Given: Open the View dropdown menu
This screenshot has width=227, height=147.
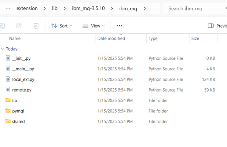Looking at the screenshot, I should pyautogui.click(x=94, y=26).
